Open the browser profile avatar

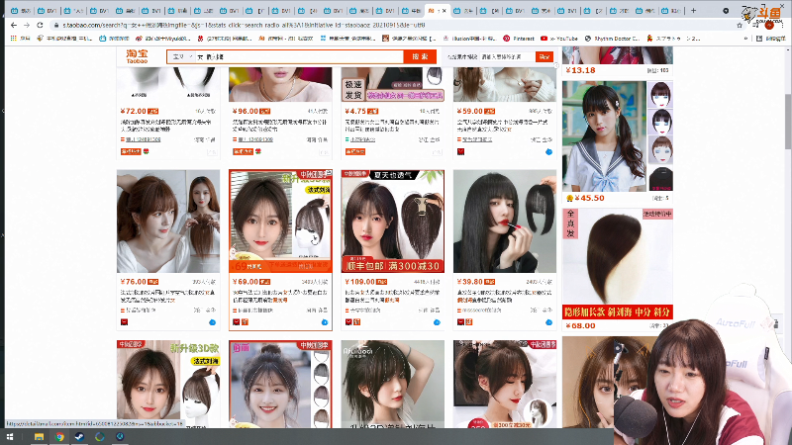[x=769, y=25]
